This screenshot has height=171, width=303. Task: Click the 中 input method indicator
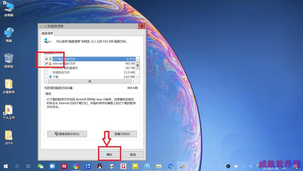257,166
